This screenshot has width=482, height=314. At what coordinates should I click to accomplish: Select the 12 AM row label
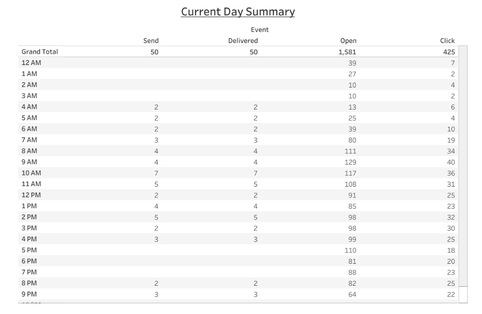(31, 63)
